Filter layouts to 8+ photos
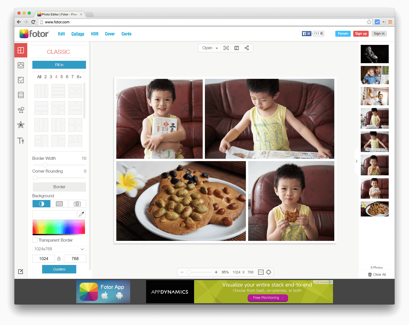The image size is (409, 325). [79, 77]
